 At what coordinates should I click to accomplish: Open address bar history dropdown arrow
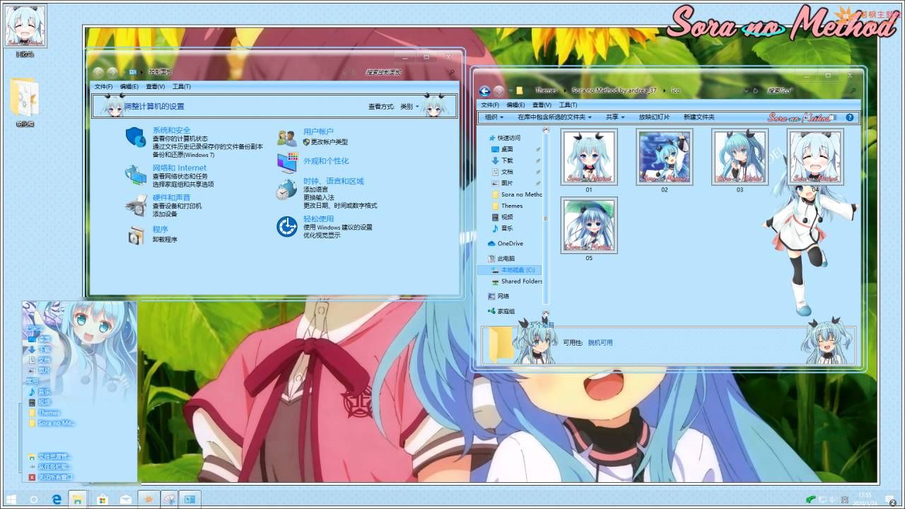[x=747, y=91]
